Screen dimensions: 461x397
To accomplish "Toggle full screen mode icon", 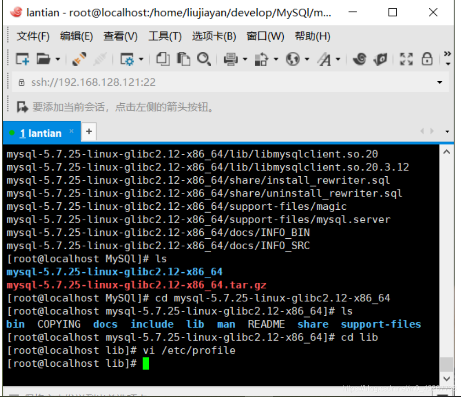I will pos(406,59).
